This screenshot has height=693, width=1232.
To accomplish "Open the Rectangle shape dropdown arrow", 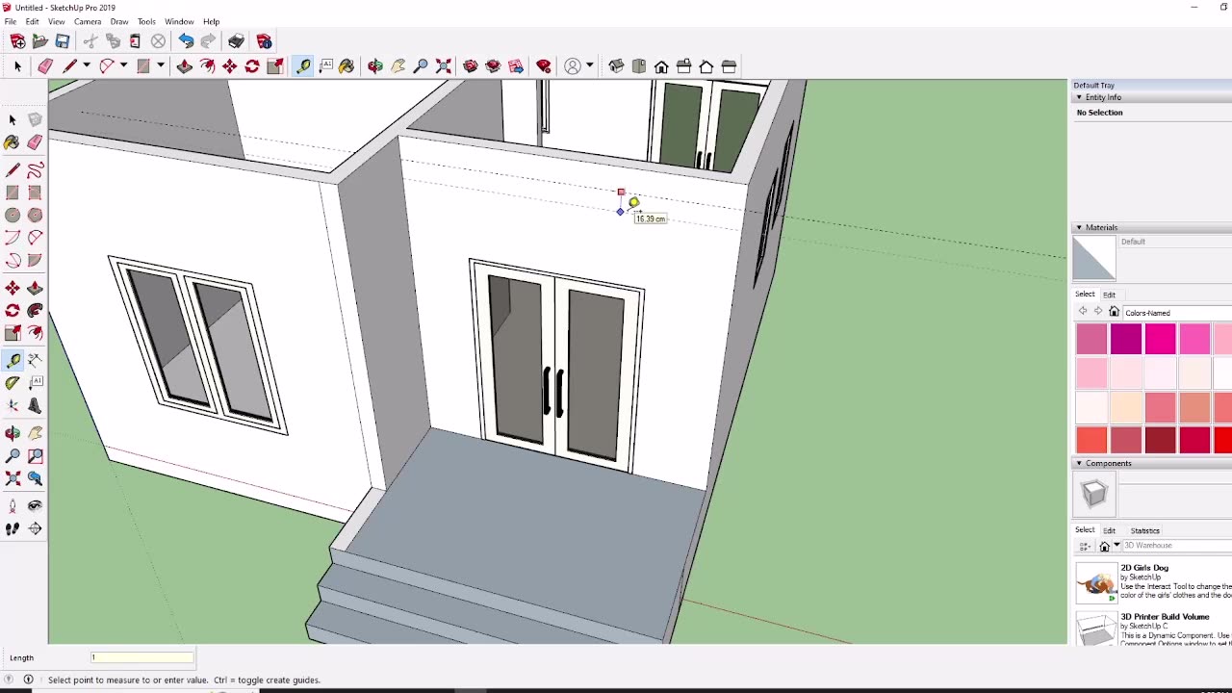I will pos(161,65).
